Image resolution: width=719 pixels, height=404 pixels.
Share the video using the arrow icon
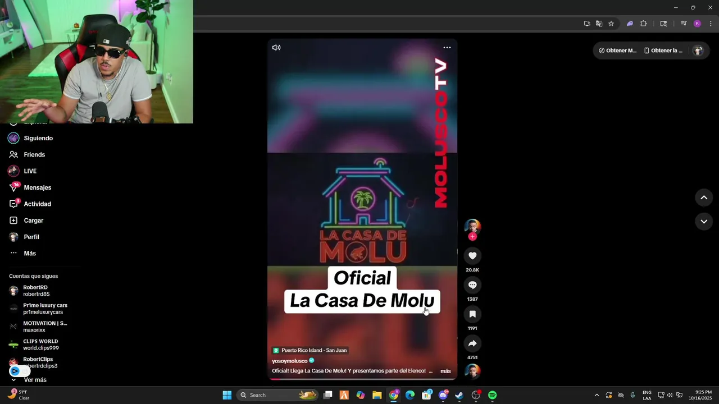pyautogui.click(x=472, y=343)
